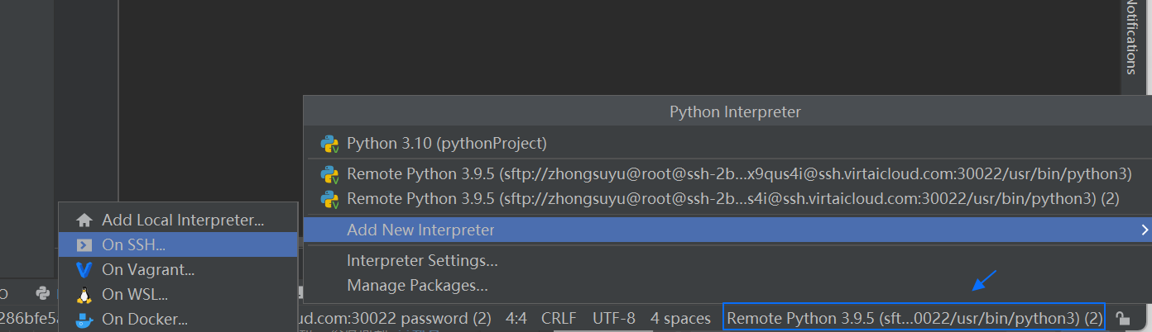Open Interpreter Settings...
The image size is (1152, 332).
[x=422, y=261]
